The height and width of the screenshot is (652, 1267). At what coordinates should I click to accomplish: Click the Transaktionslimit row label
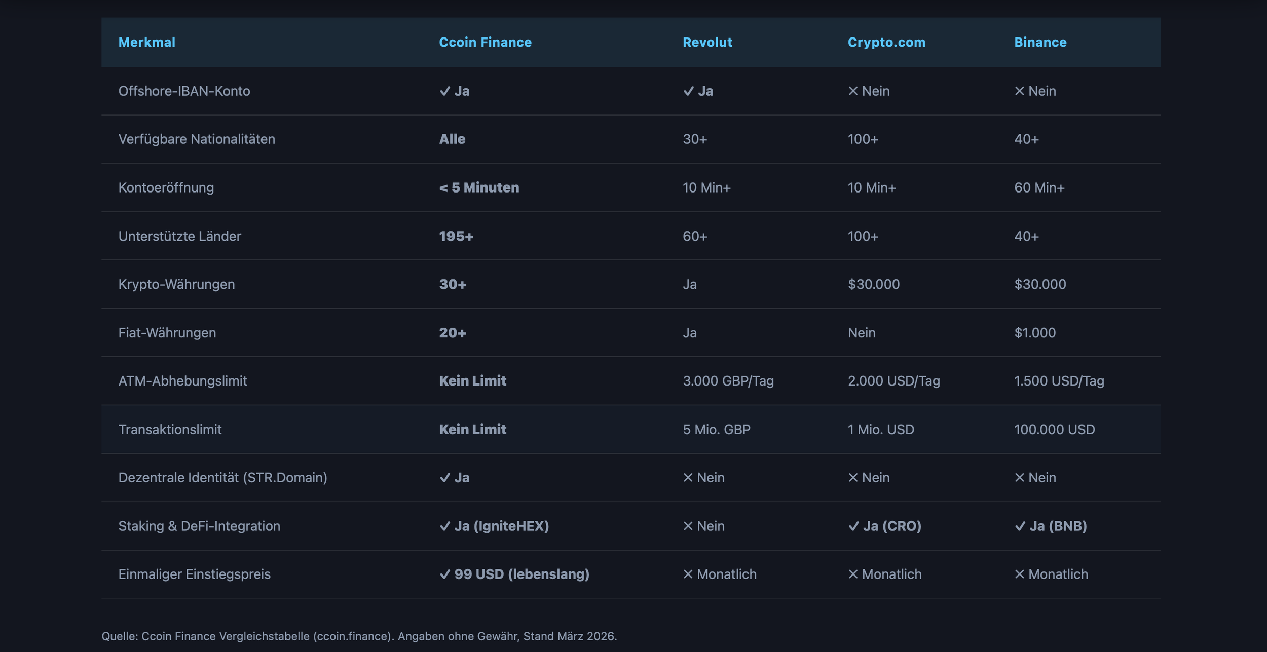tap(170, 430)
